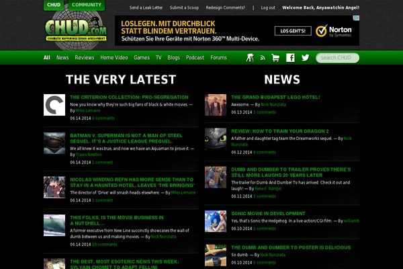Open 4 comments on Dragon 2 review

(265, 153)
